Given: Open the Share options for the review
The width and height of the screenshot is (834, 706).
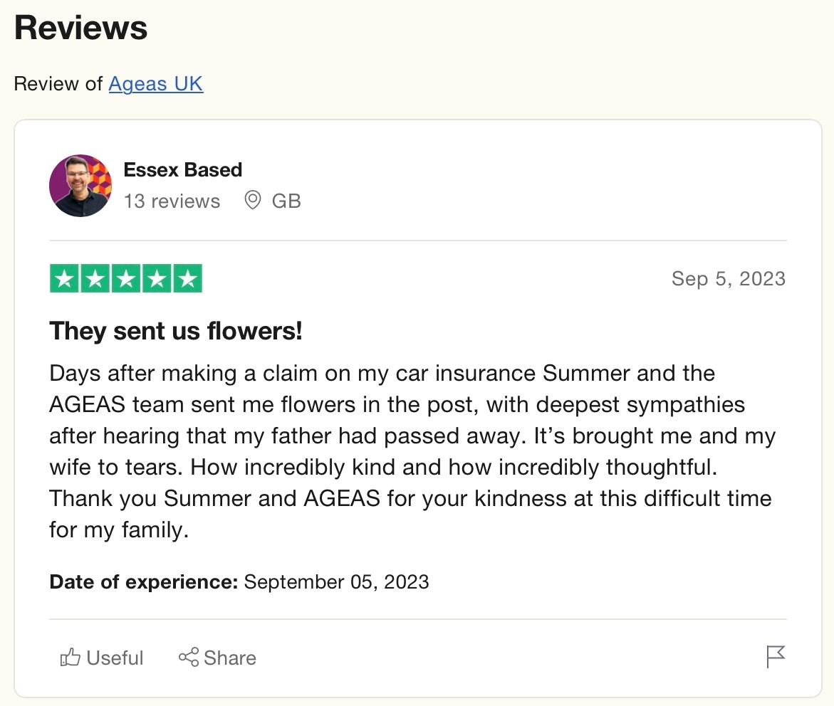Looking at the screenshot, I should (217, 658).
